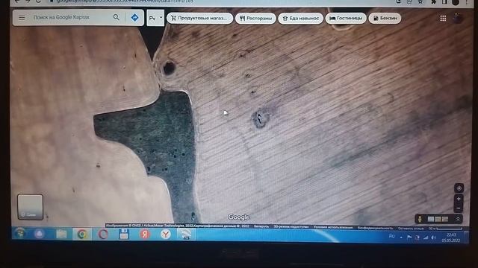478x268 pixels.
Task: Toggle the map scale bar units
Action: [446, 229]
